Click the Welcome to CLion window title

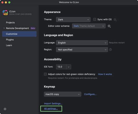click(69, 2)
